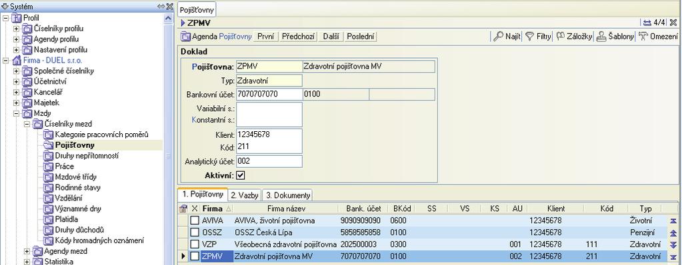Open Šablony templates icon
Image resolution: width=682 pixels, height=265 pixels.
pyautogui.click(x=601, y=37)
